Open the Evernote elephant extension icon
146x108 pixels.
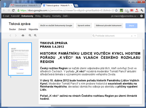click(x=121, y=10)
